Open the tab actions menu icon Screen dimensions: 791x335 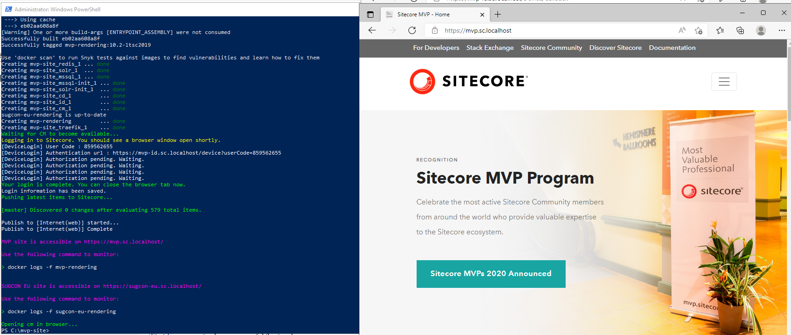coord(370,15)
